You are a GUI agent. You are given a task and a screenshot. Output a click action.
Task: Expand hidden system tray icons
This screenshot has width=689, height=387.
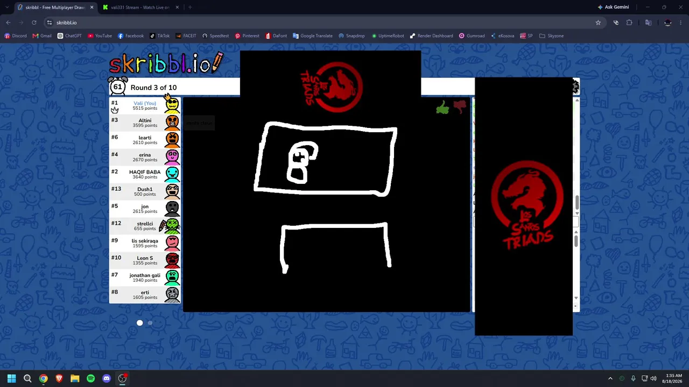click(610, 378)
